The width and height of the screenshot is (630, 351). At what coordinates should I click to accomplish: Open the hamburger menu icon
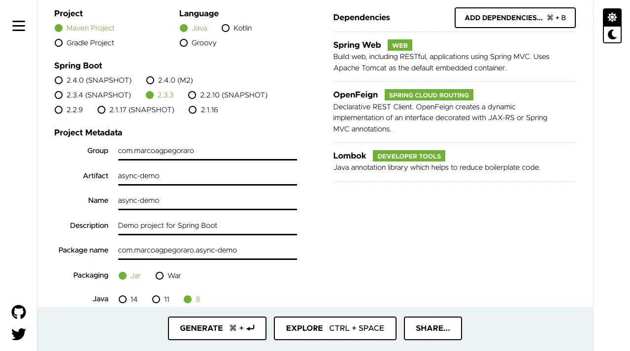[19, 26]
